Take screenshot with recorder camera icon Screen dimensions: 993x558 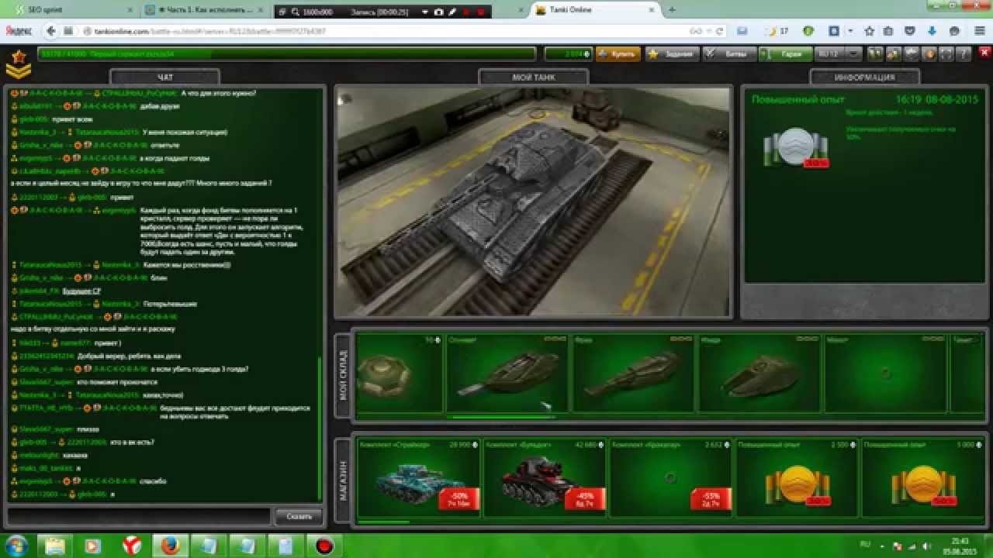(439, 12)
